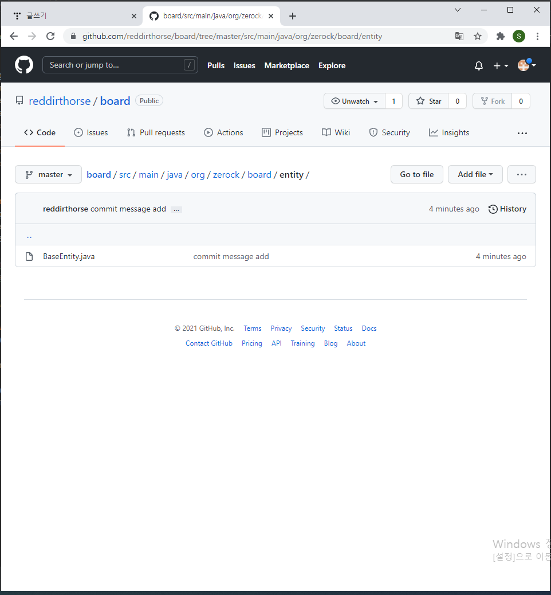This screenshot has width=551, height=595.
Task: Select the repository Security tab
Action: click(389, 132)
